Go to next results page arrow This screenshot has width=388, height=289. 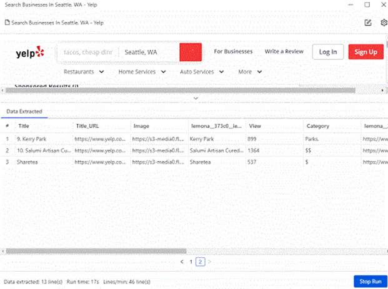[x=209, y=262]
